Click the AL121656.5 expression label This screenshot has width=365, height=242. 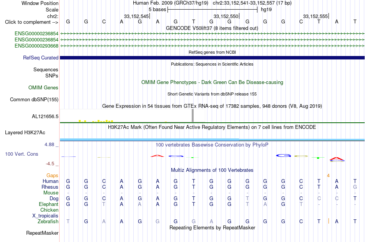45,117
